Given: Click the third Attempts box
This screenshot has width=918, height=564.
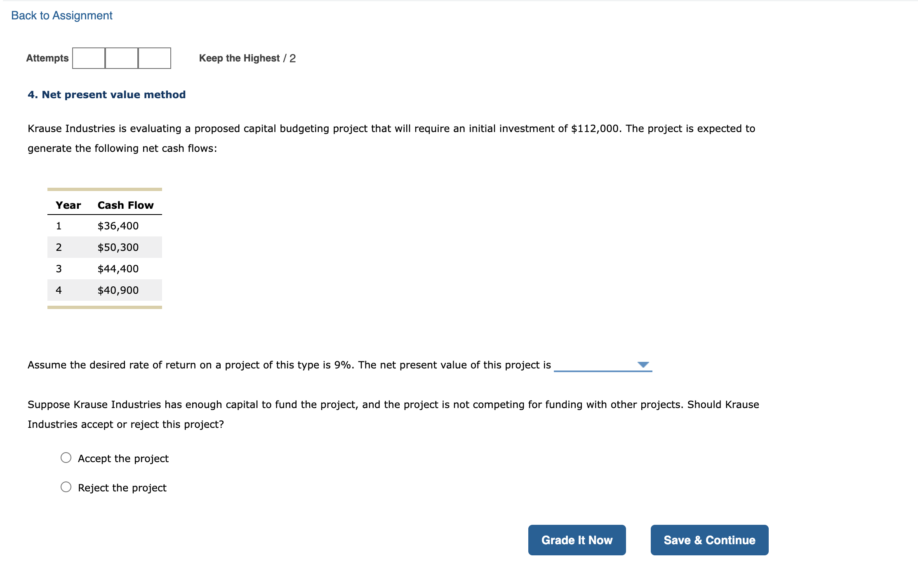Looking at the screenshot, I should click(154, 58).
